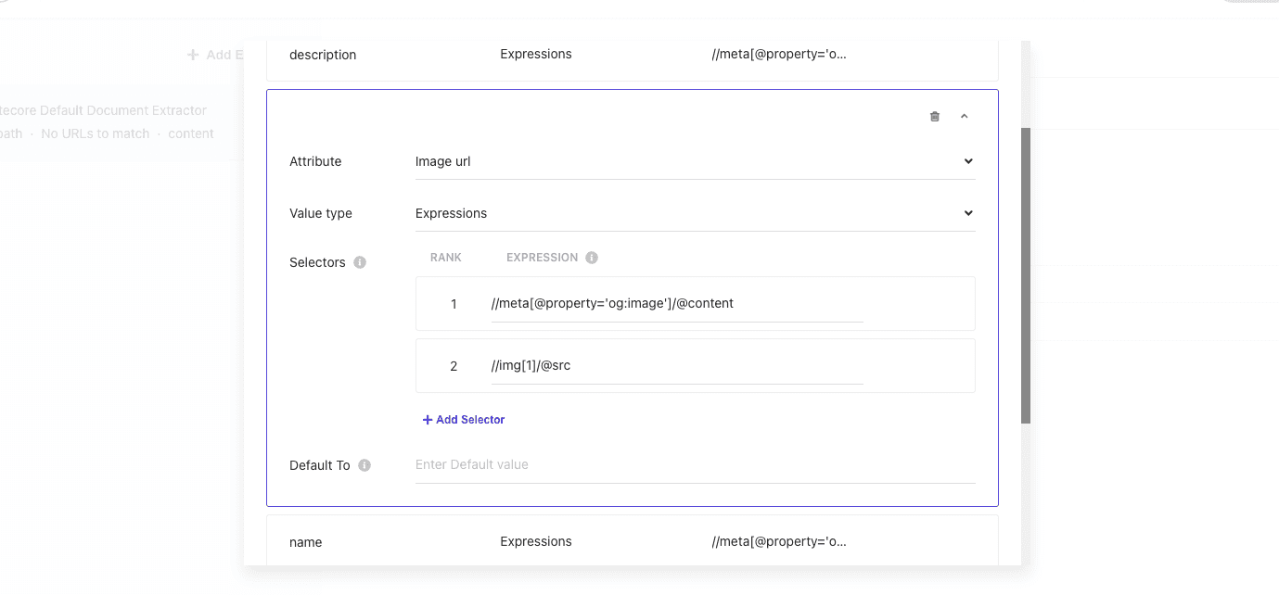Edit the //img[1]/@src expression field
1279x595 pixels.
[676, 365]
